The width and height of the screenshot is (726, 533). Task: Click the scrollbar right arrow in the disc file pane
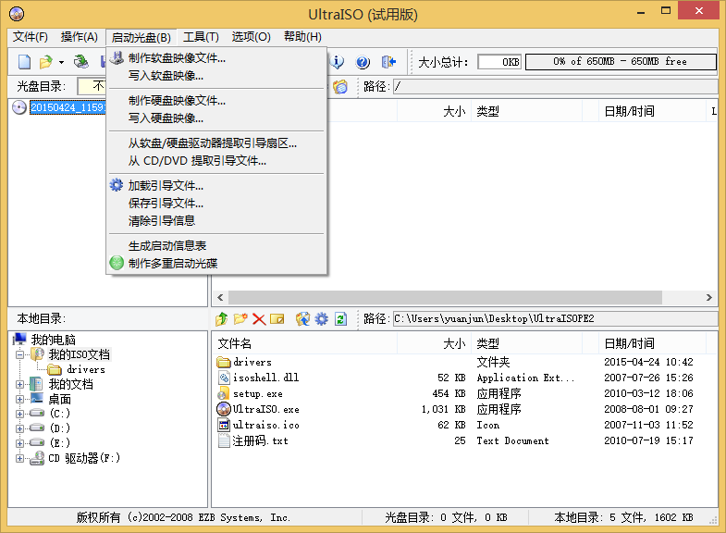(x=708, y=297)
